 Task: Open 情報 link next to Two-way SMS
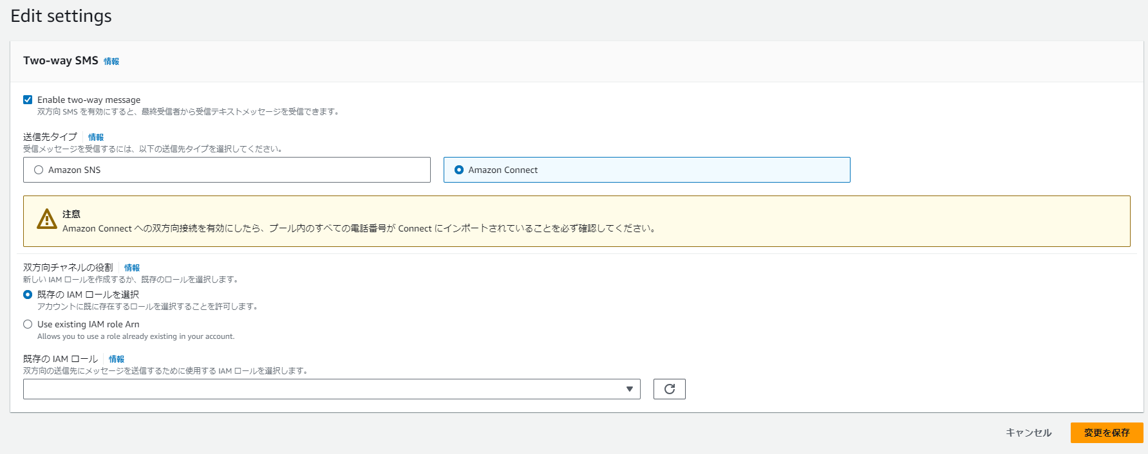pyautogui.click(x=111, y=62)
